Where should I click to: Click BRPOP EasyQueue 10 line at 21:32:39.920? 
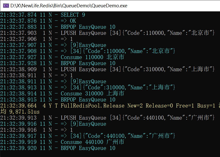(58, 148)
